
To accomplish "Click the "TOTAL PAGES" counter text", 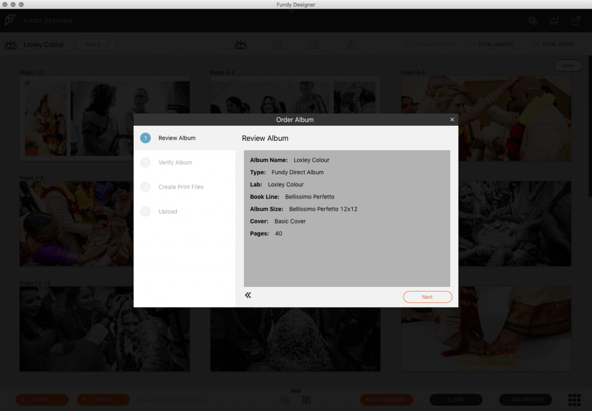I will tap(558, 44).
